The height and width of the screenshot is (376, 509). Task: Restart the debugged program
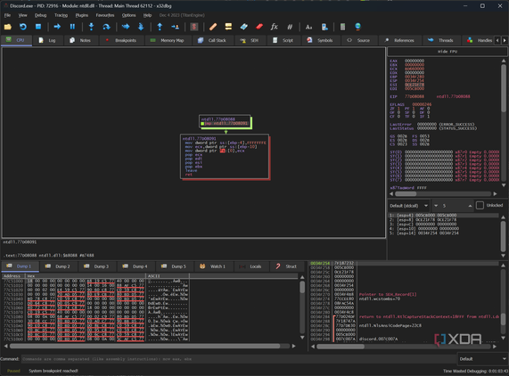(22, 27)
